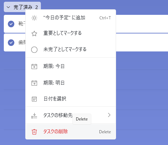Click the empty circle icon for 未完了としてマークする
Image resolution: width=168 pixels, height=145 pixels.
click(x=34, y=50)
